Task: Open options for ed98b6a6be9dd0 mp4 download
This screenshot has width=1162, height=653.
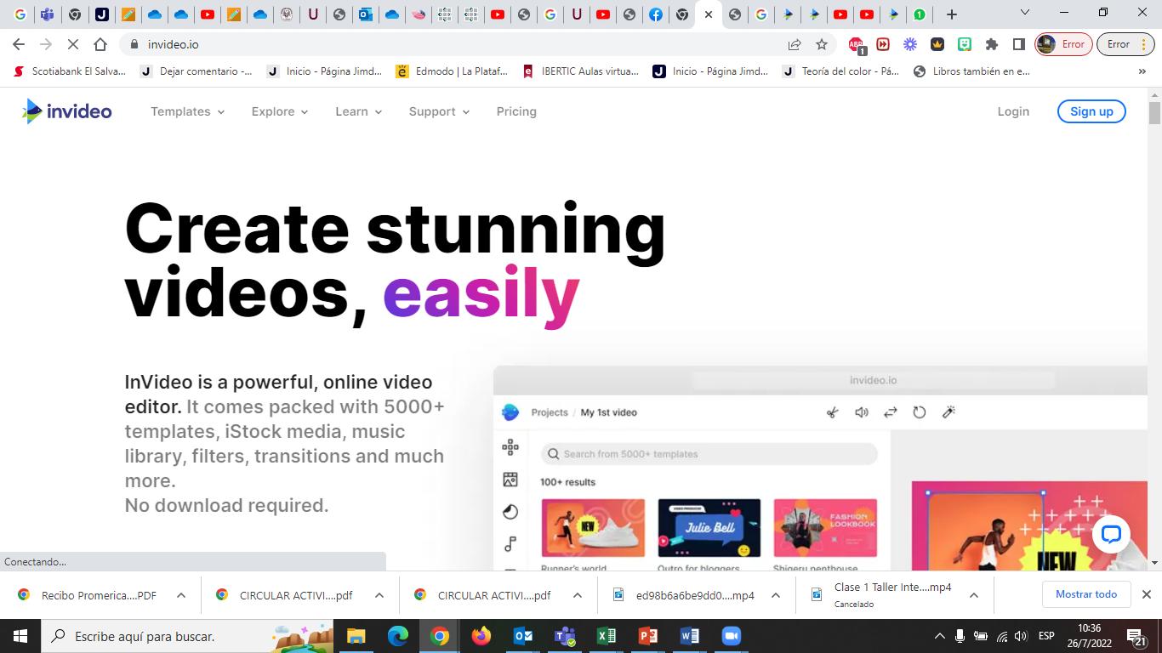Action: (776, 595)
